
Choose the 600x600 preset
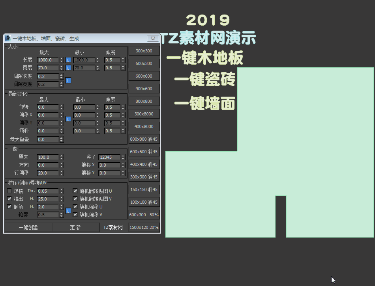point(144,76)
